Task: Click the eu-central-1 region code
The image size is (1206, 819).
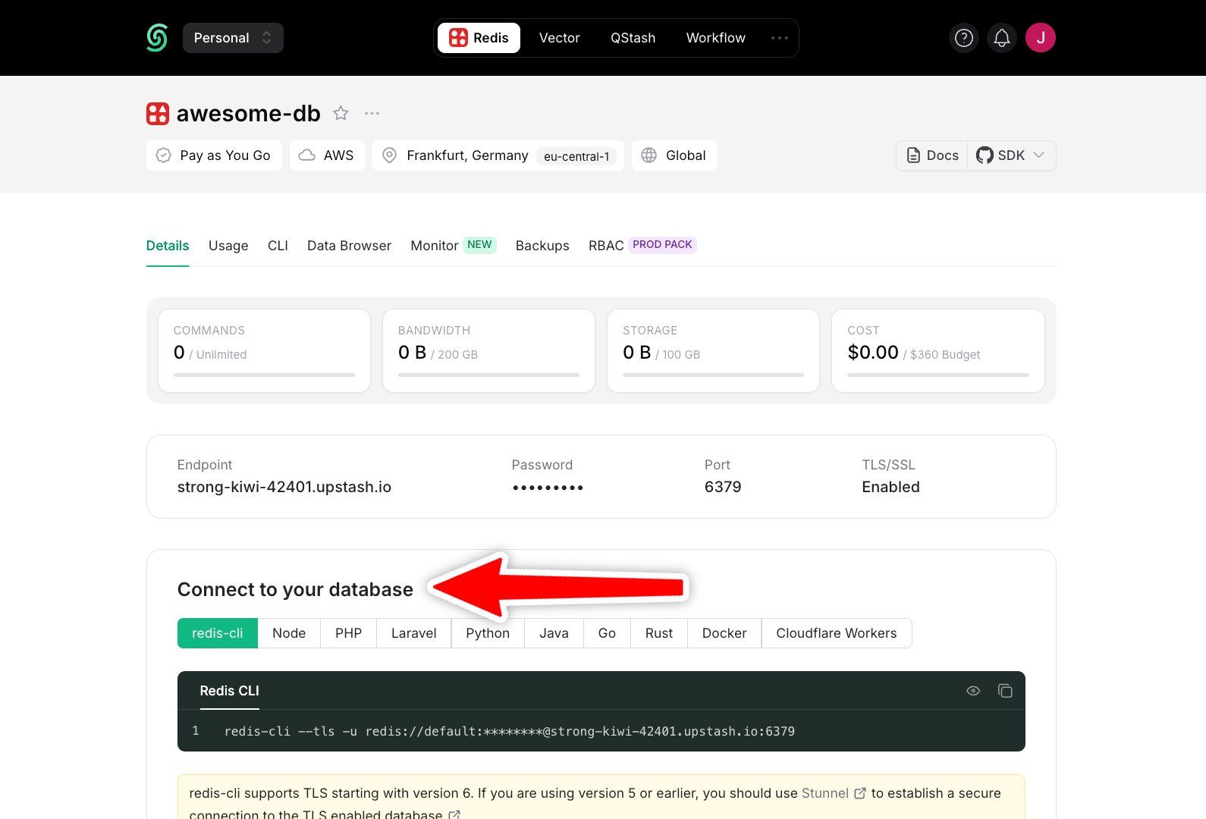Action: coord(576,156)
